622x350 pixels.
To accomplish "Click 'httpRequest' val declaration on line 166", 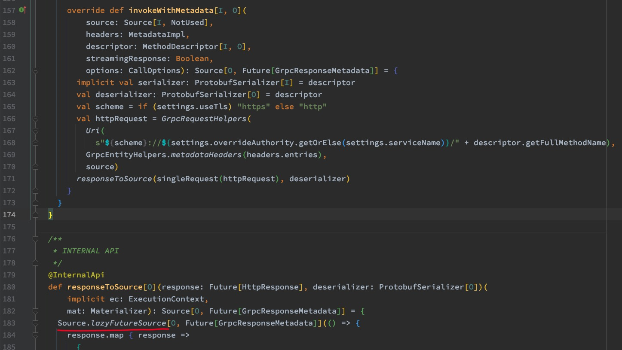I will click(x=121, y=119).
